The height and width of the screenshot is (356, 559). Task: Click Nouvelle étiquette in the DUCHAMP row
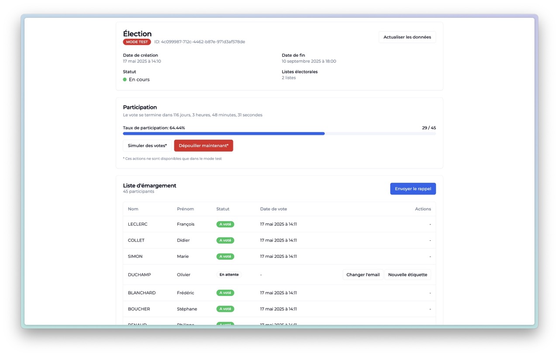(407, 275)
